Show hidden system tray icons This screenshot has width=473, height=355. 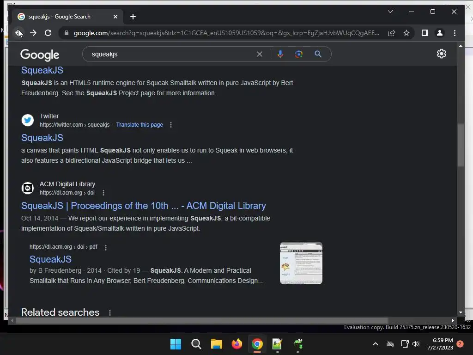point(375,344)
